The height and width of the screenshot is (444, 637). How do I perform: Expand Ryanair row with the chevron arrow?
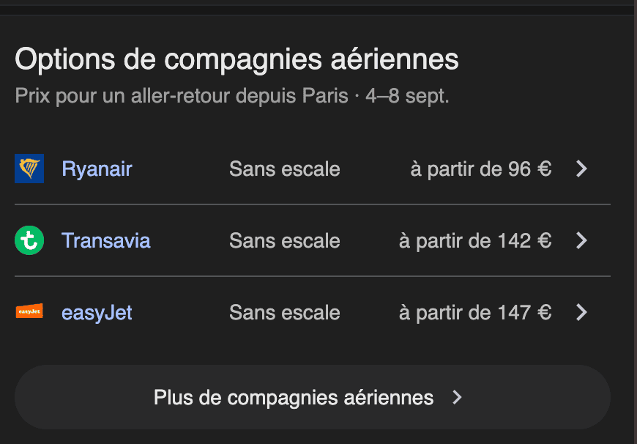tap(582, 169)
